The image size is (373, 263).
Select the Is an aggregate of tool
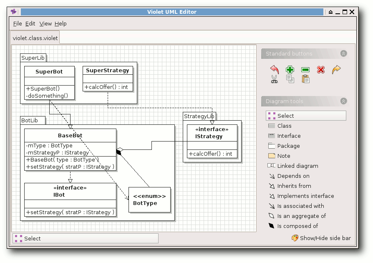[x=297, y=216]
